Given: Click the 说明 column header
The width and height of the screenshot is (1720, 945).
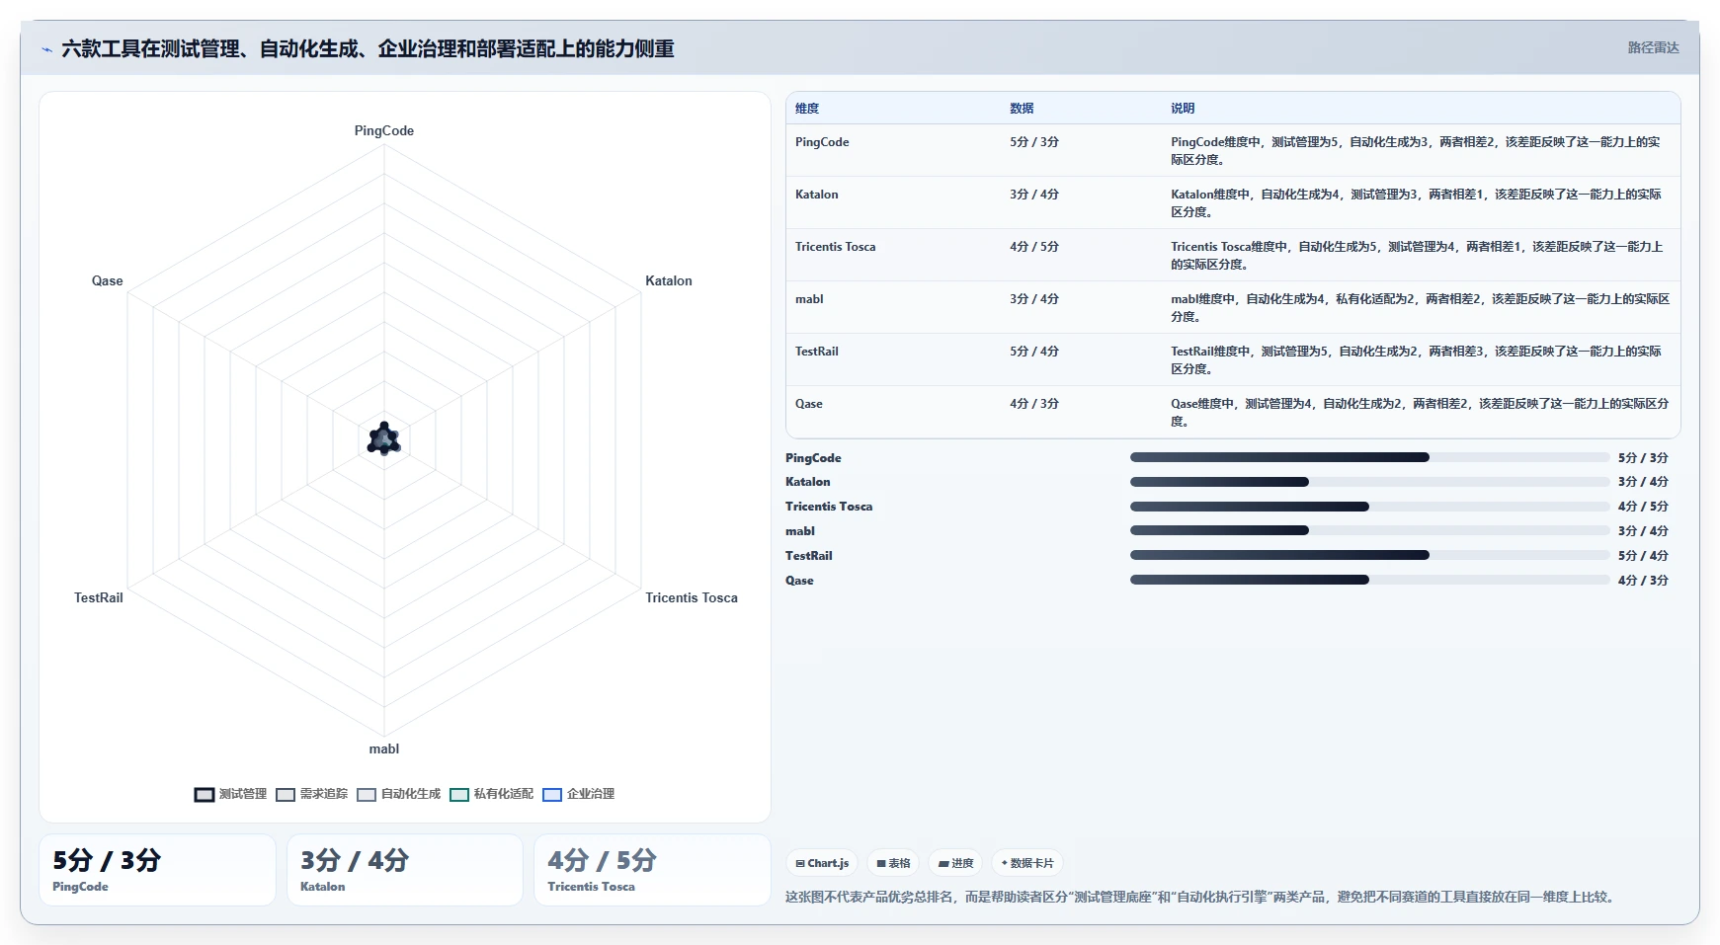Looking at the screenshot, I should [1183, 109].
